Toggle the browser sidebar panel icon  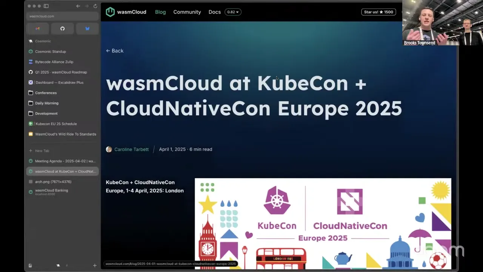click(46, 6)
